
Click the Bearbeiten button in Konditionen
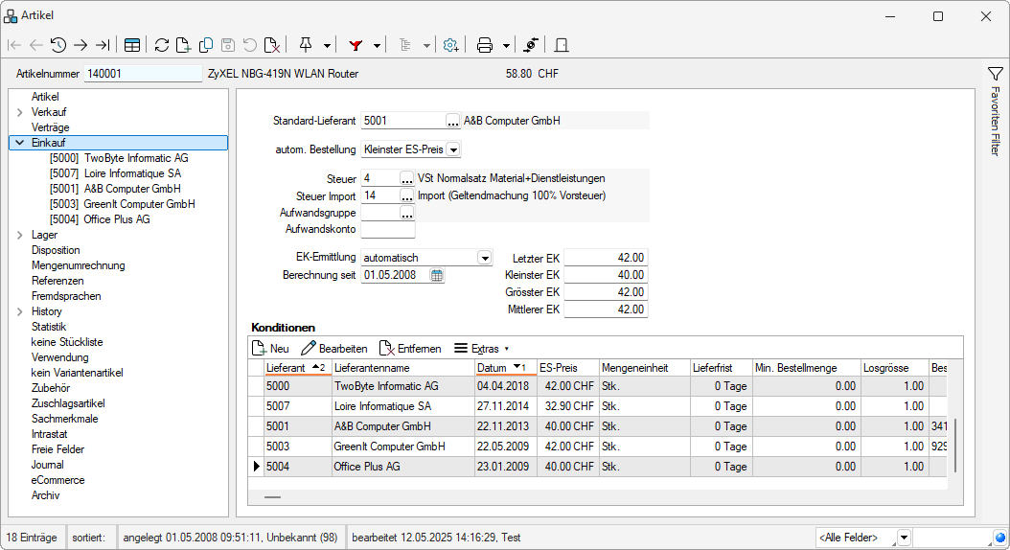coord(334,349)
